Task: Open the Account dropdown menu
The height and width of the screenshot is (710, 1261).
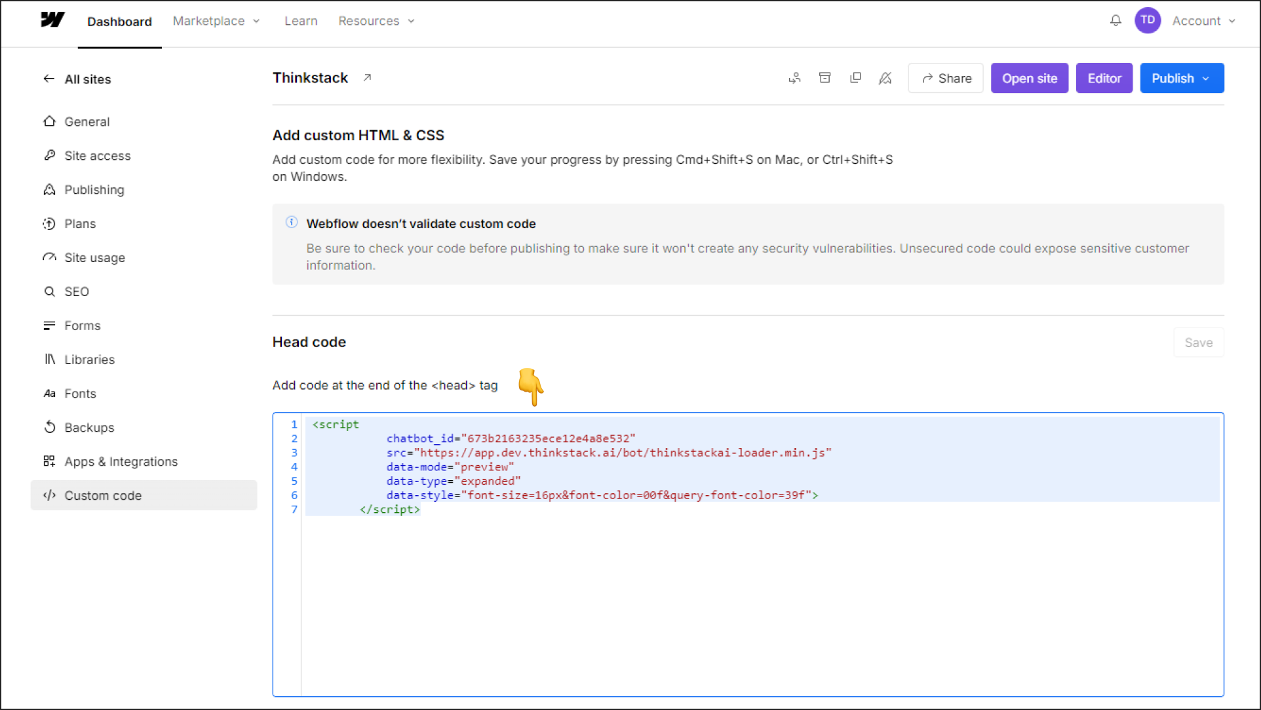Action: tap(1204, 21)
